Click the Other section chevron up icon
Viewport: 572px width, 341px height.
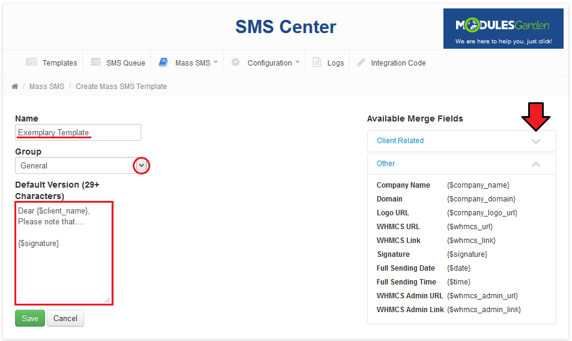click(x=536, y=165)
